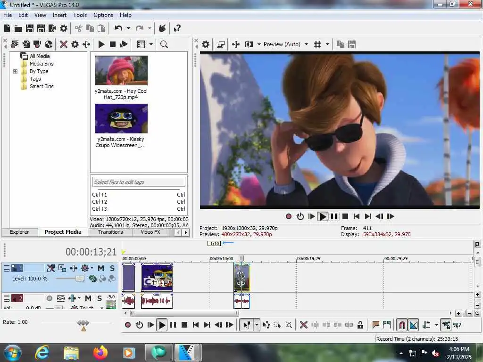Open Render As from main toolbar
This screenshot has width=483, height=362.
[52, 29]
